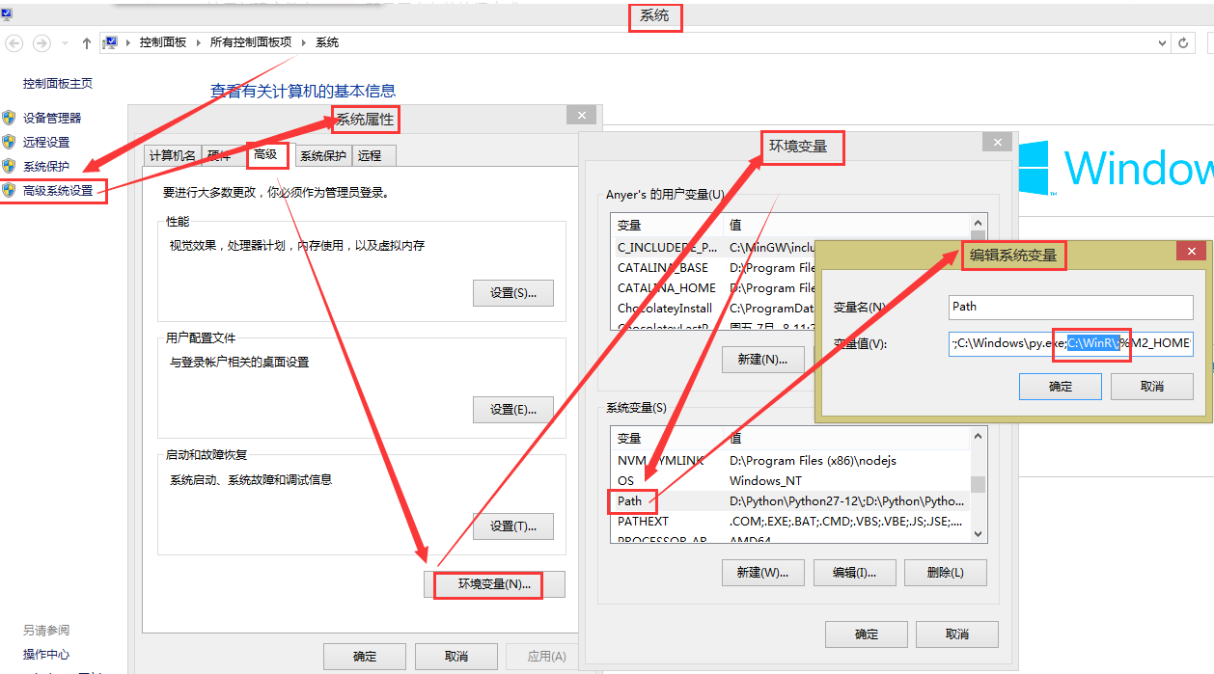Viewport: 1214px width, 674px height.
Task: Click the shield icon beside 设备管理器
Action: [9, 118]
